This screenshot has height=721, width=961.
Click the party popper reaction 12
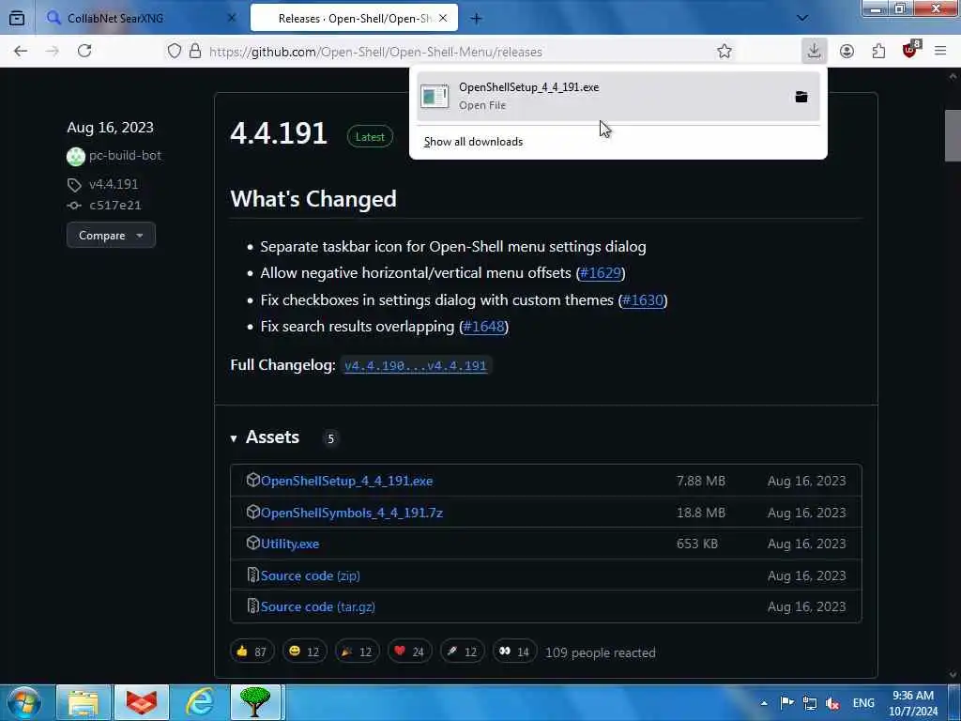click(358, 652)
